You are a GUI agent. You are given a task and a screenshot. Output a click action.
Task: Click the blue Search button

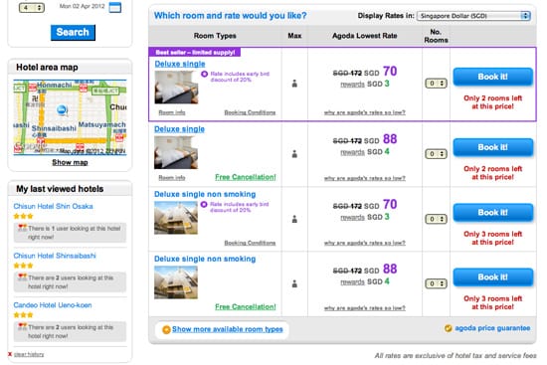click(x=73, y=33)
